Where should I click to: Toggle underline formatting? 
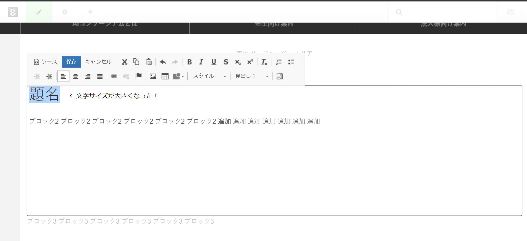(214, 62)
